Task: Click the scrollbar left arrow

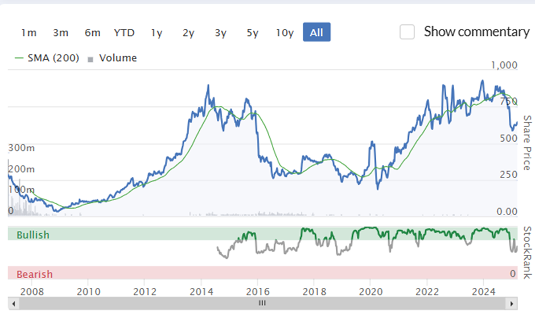Action: pos(14,304)
